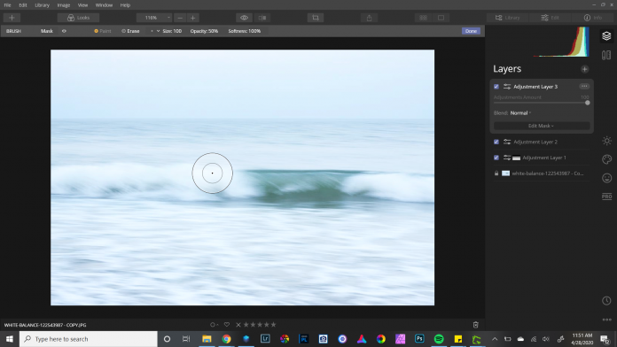Delete image with trash icon

click(x=475, y=325)
